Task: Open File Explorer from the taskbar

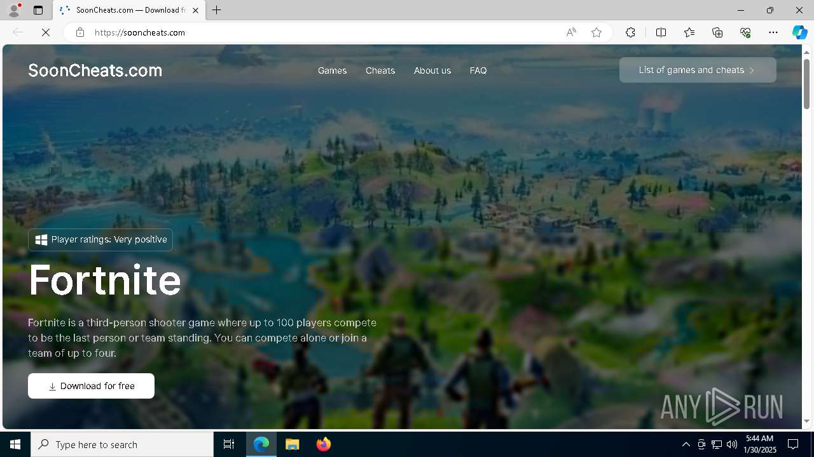Action: (x=293, y=444)
